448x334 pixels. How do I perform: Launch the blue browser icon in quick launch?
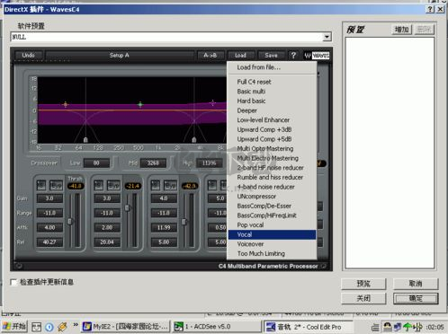tap(49, 327)
